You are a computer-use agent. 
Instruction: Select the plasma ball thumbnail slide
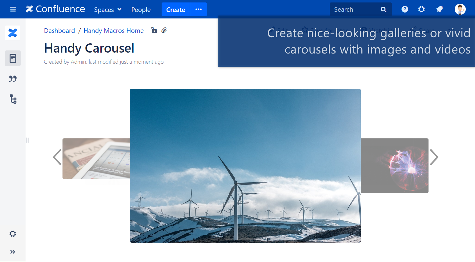395,166
